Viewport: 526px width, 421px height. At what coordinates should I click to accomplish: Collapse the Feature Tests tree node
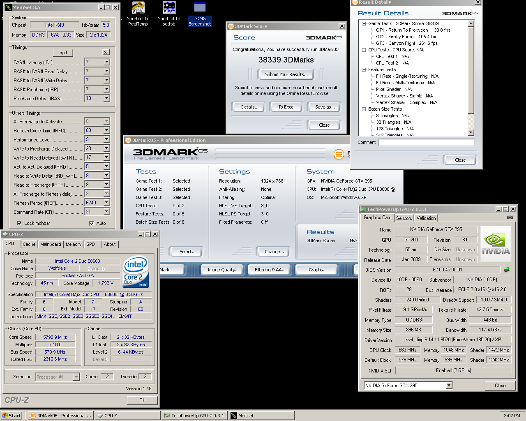click(364, 69)
